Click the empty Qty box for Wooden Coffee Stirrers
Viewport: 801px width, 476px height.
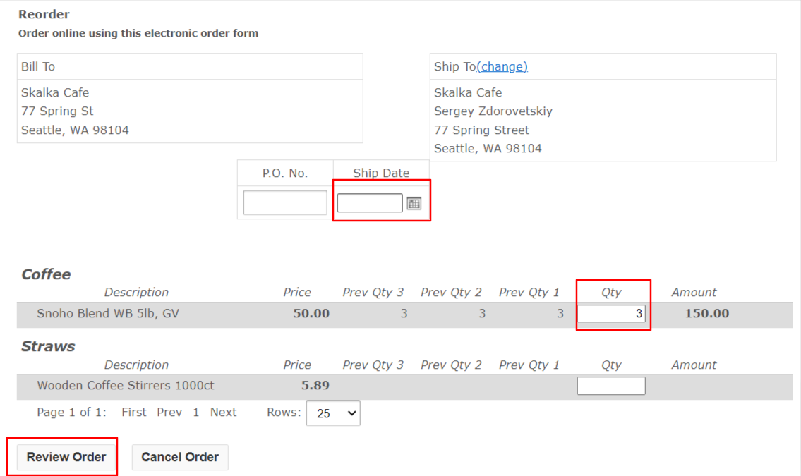click(x=611, y=385)
